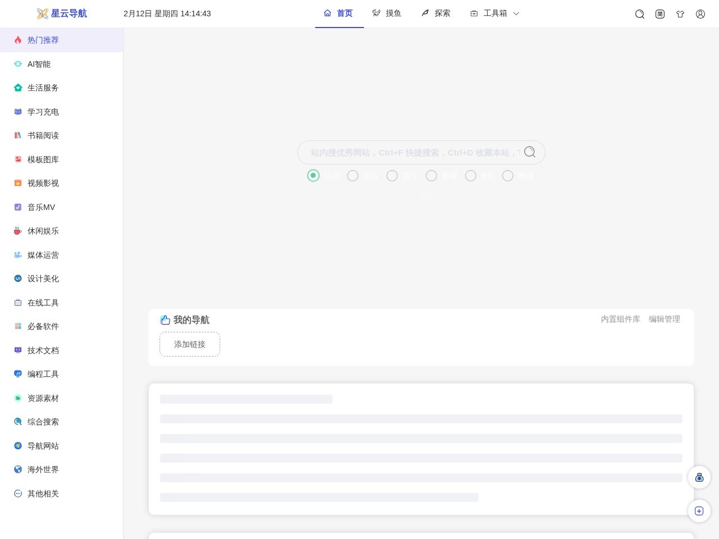Go to the 探索 tab
The image size is (719, 539).
[436, 13]
